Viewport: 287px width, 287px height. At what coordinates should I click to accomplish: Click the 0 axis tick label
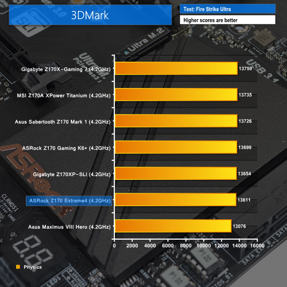click(x=114, y=246)
